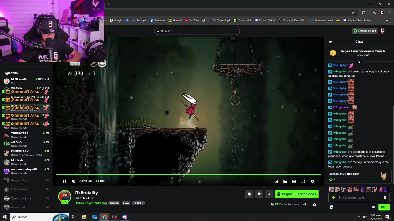
Task: Open THEBAZERS channel in sidebar
Action: click(26, 135)
